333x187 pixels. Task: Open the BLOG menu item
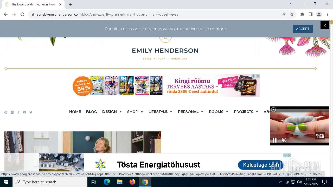(x=92, y=112)
